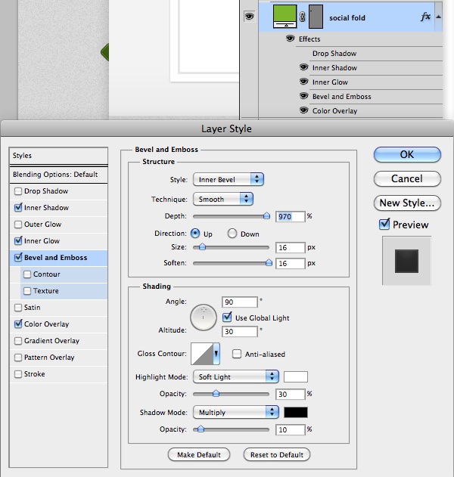Click the Shadow Opacity value field
454x477 pixels.
291,429
